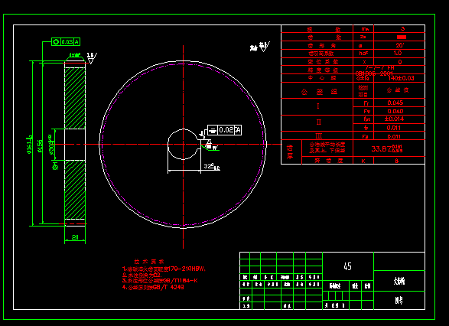Select the '140±0.03' center distance value
The height and width of the screenshot is (326, 449).
coord(401,78)
